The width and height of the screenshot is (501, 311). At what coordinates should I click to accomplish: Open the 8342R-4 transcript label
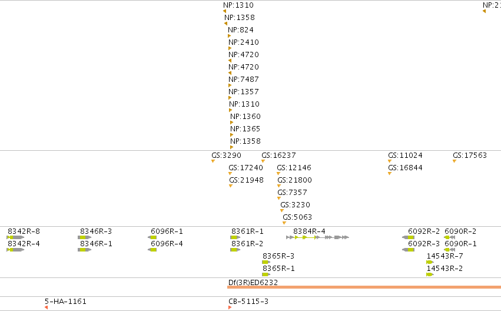[24, 244]
